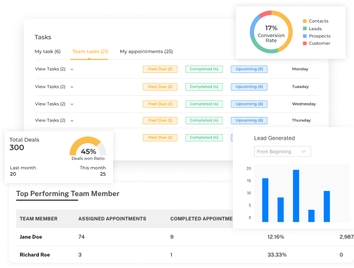Open the My appointments (25) tab

pyautogui.click(x=146, y=51)
